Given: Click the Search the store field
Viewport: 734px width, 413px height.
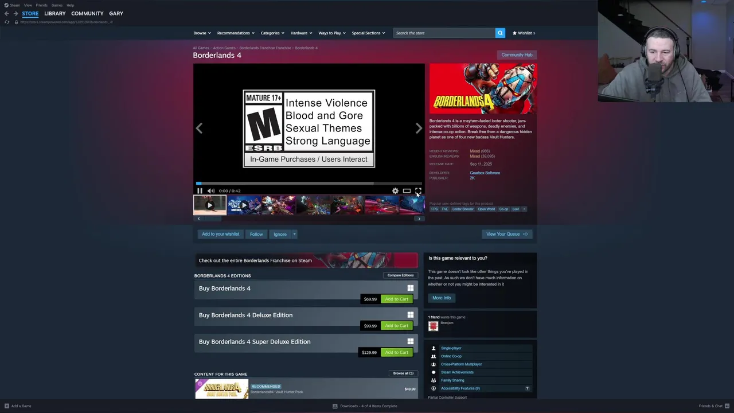Looking at the screenshot, I should 444,33.
